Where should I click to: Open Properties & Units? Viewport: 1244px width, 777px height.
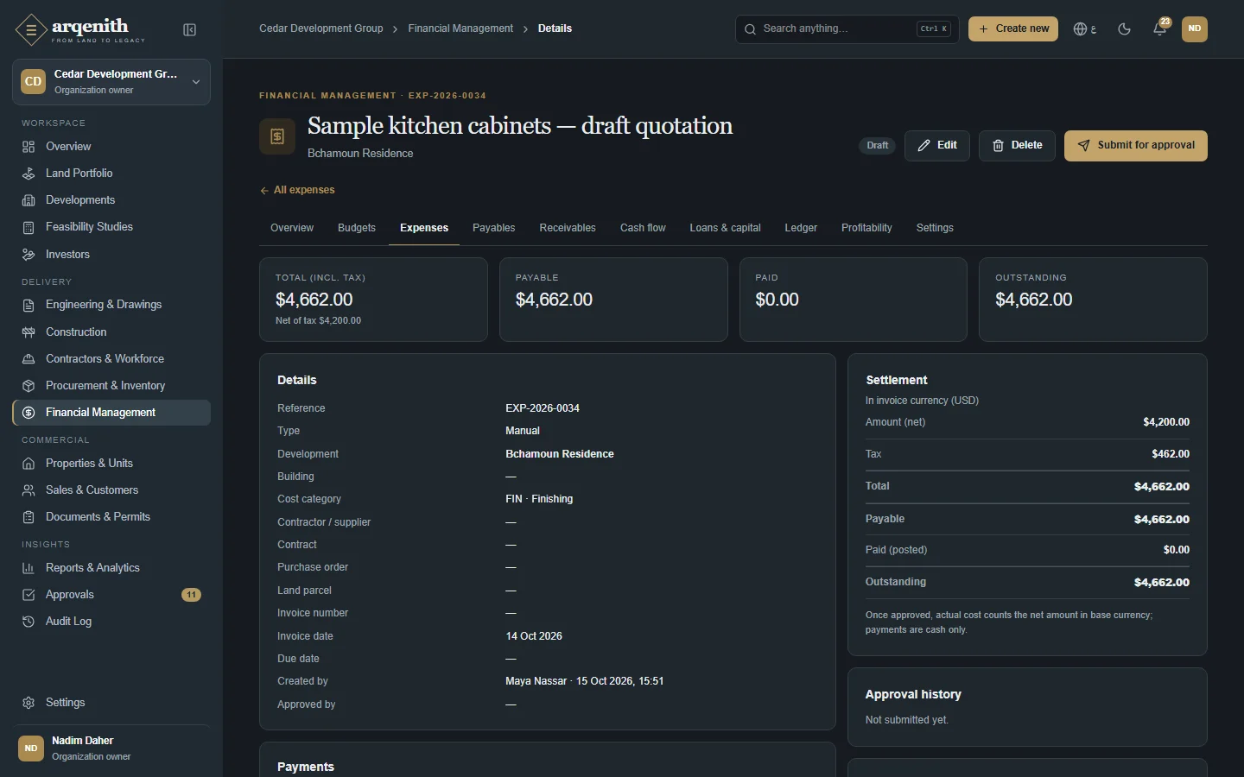[x=111, y=464]
